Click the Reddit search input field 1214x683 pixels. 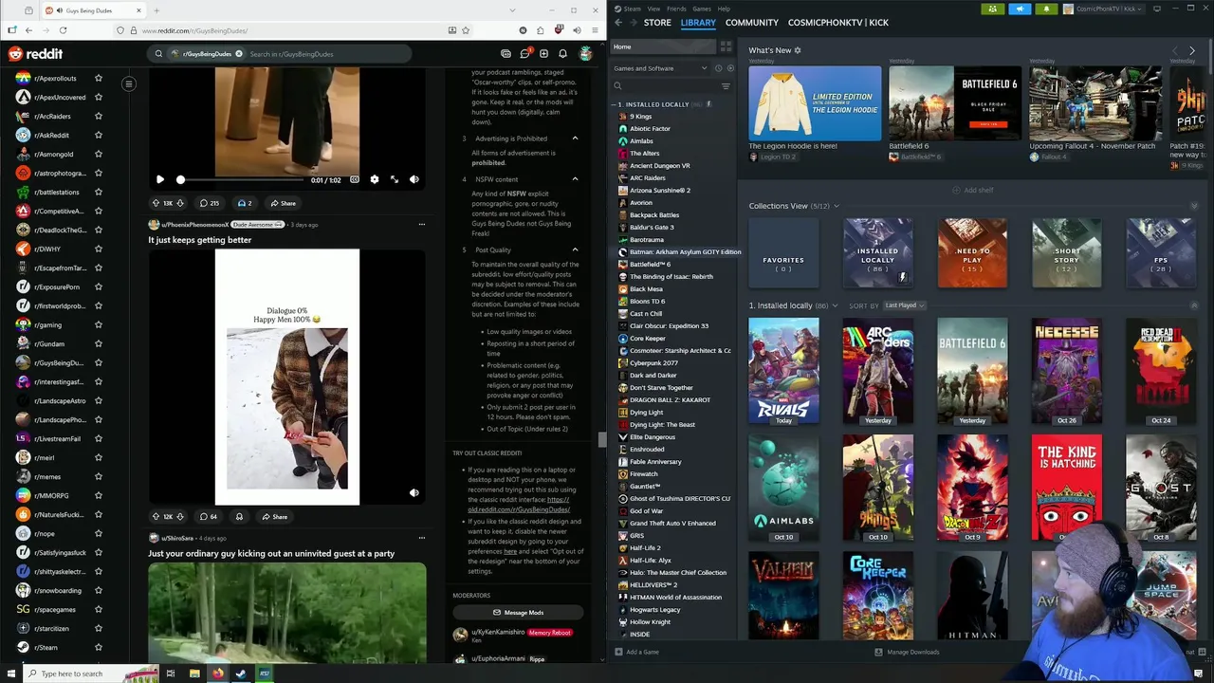pyautogui.click(x=327, y=54)
